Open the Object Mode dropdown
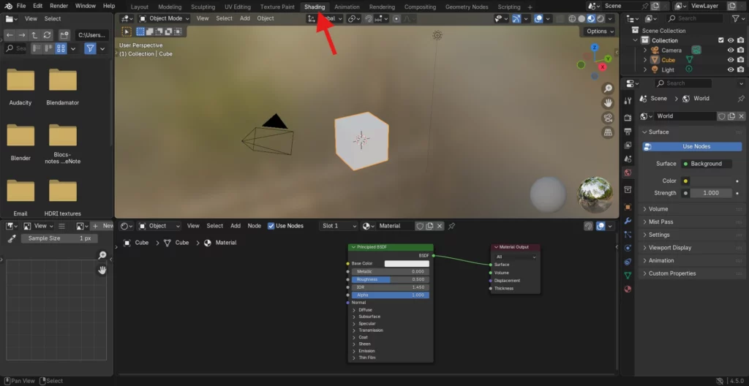 [165, 18]
